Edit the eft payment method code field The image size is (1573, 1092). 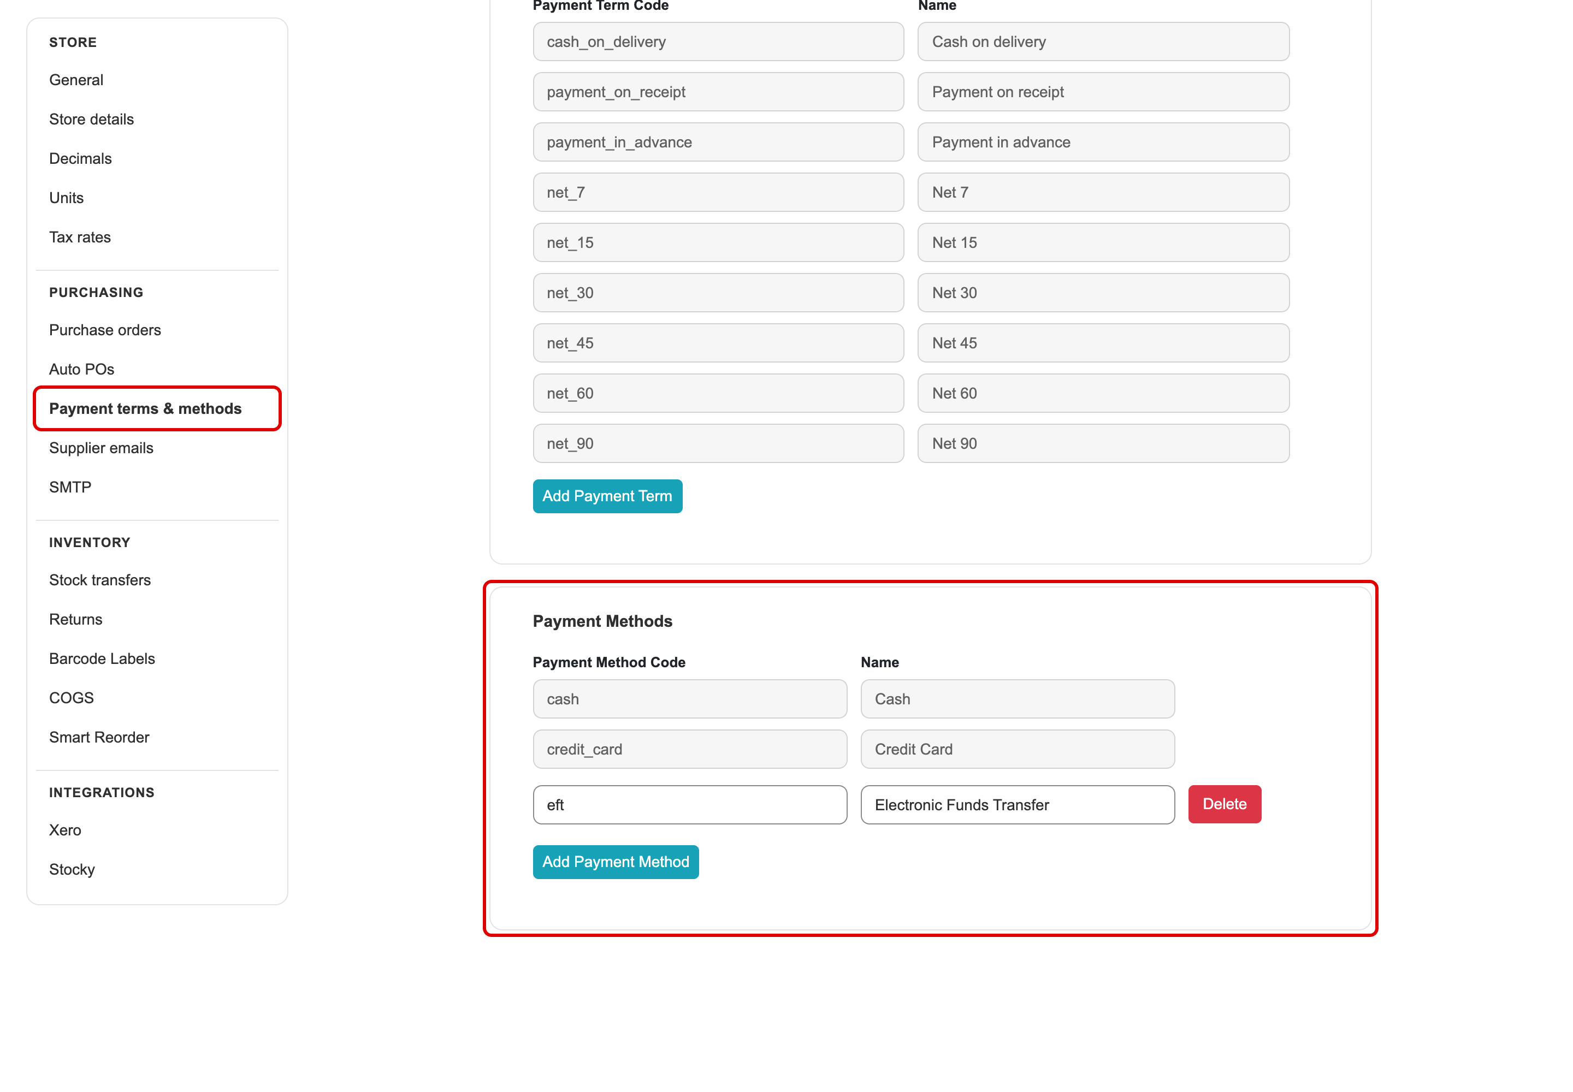[690, 805]
